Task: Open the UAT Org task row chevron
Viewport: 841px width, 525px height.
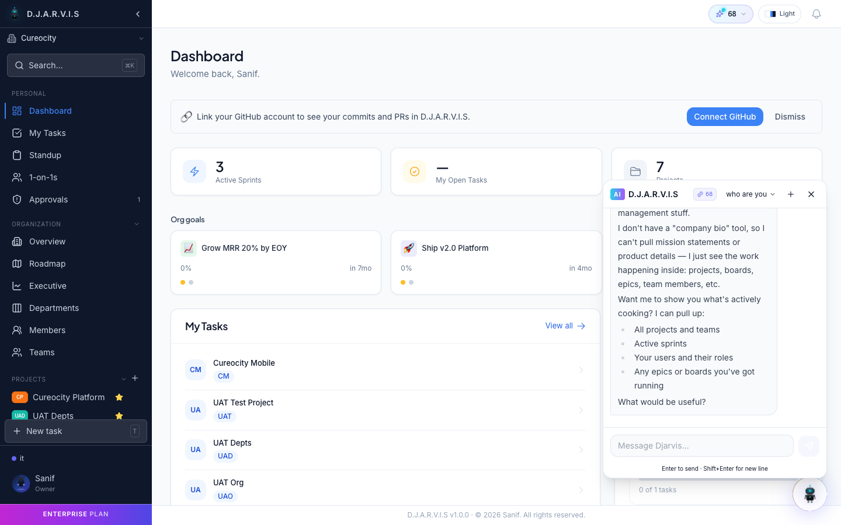Action: pyautogui.click(x=581, y=490)
